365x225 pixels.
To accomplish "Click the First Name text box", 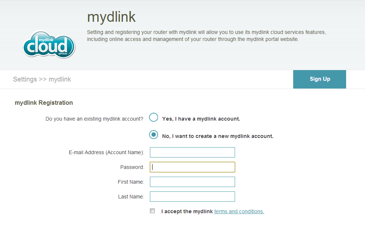I will point(192,182).
